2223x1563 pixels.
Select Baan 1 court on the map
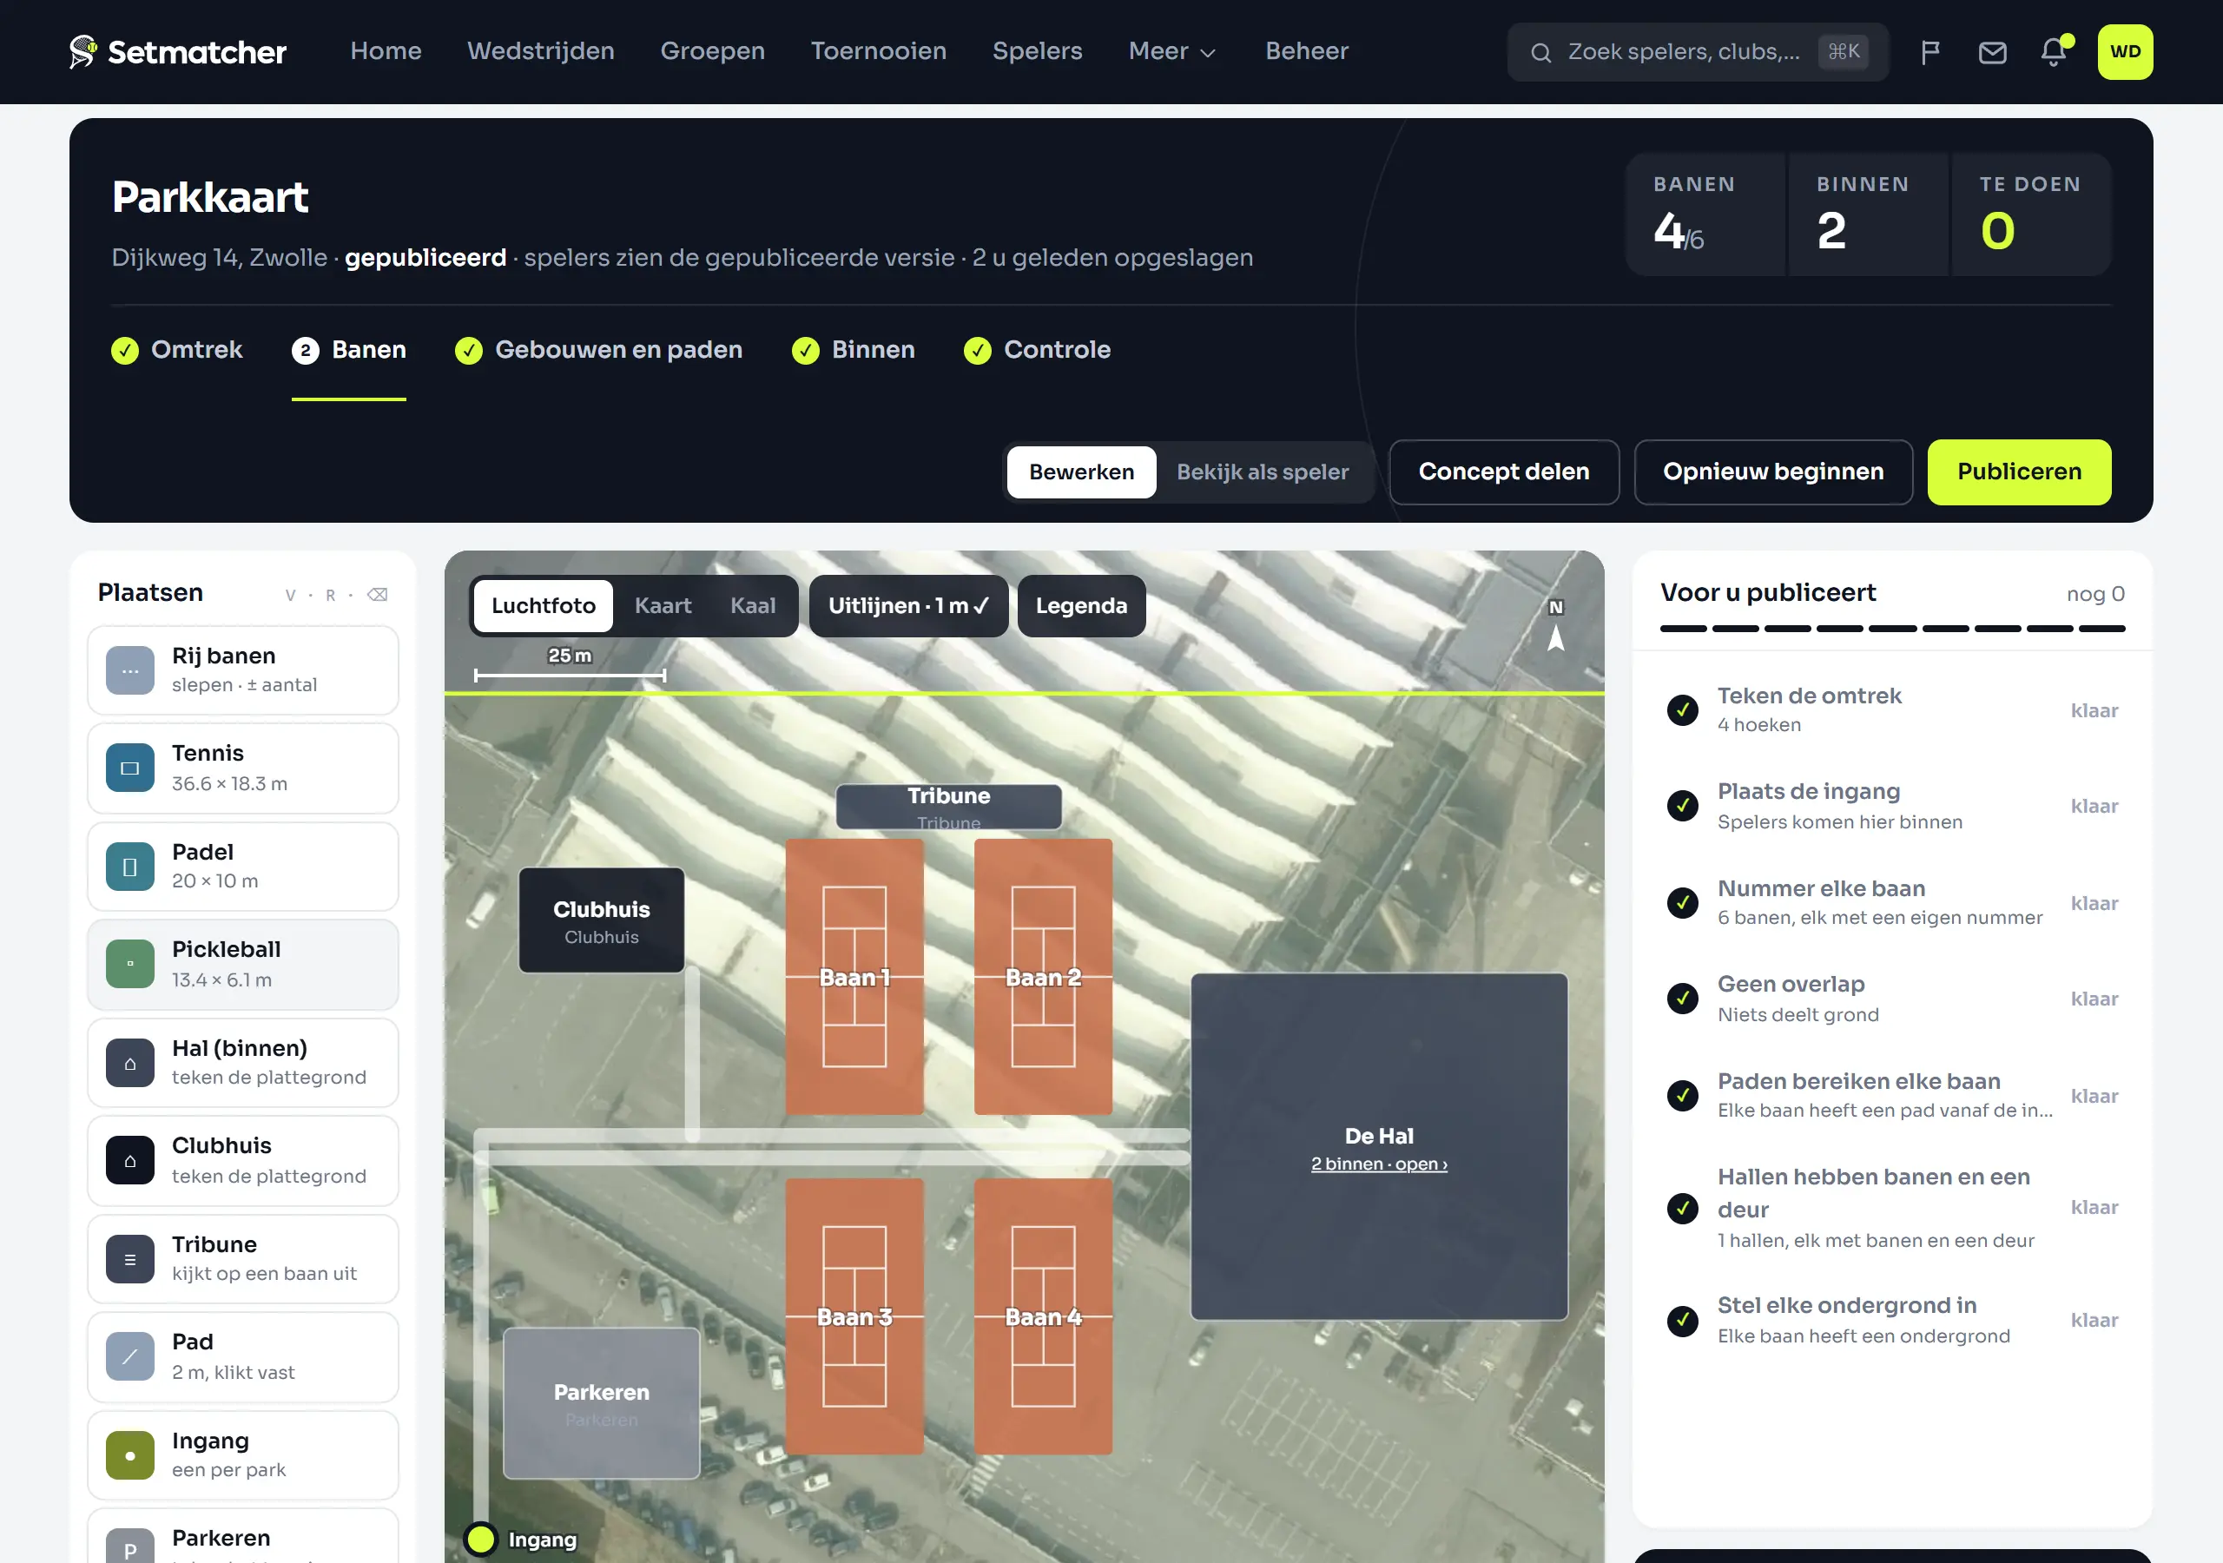coord(854,977)
